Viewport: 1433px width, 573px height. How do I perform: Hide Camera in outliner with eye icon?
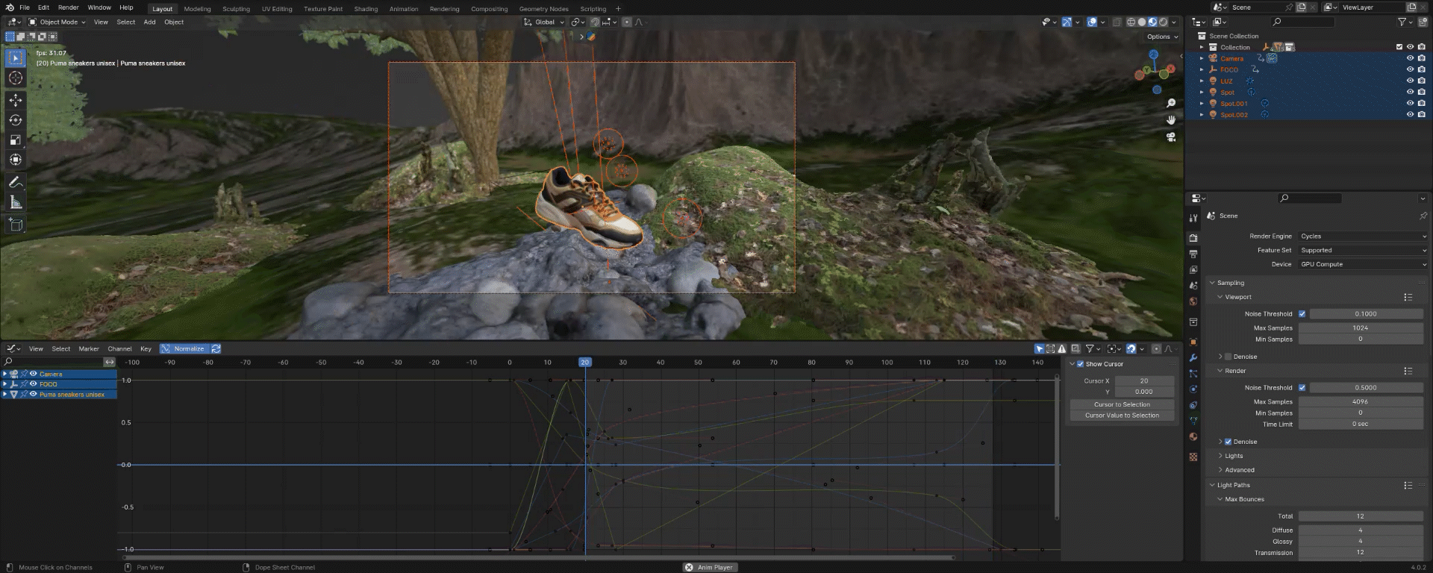(1411, 58)
